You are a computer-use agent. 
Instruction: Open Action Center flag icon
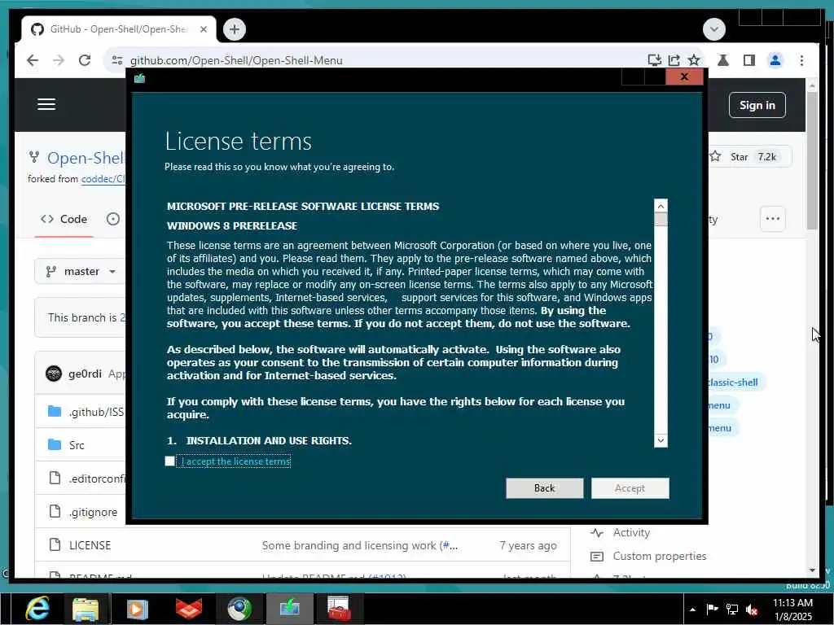712,609
